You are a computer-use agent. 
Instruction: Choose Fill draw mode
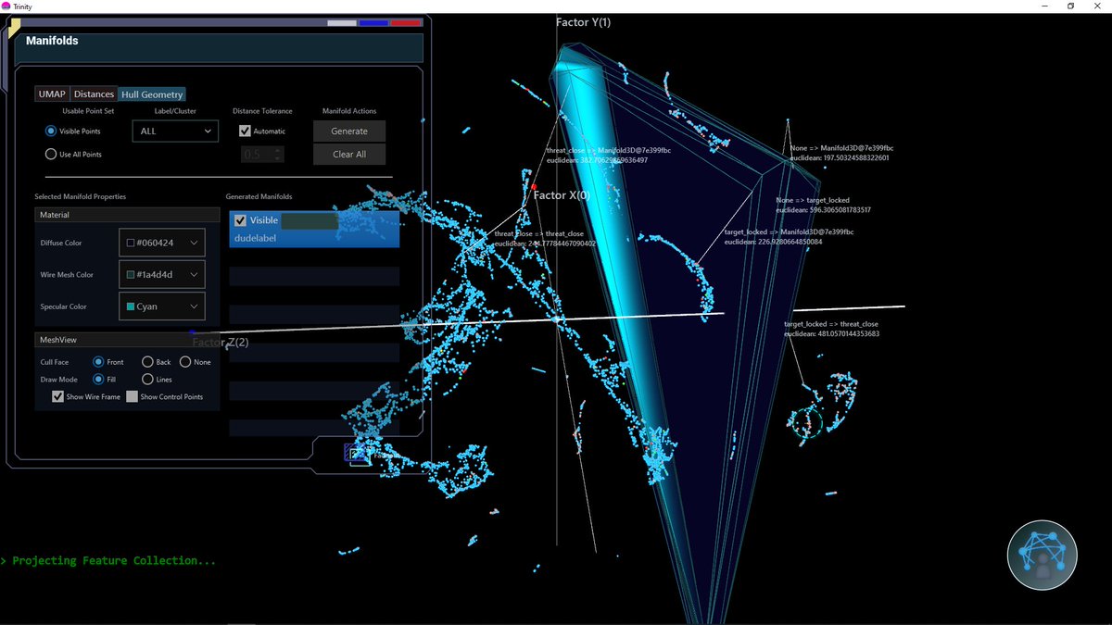[98, 380]
